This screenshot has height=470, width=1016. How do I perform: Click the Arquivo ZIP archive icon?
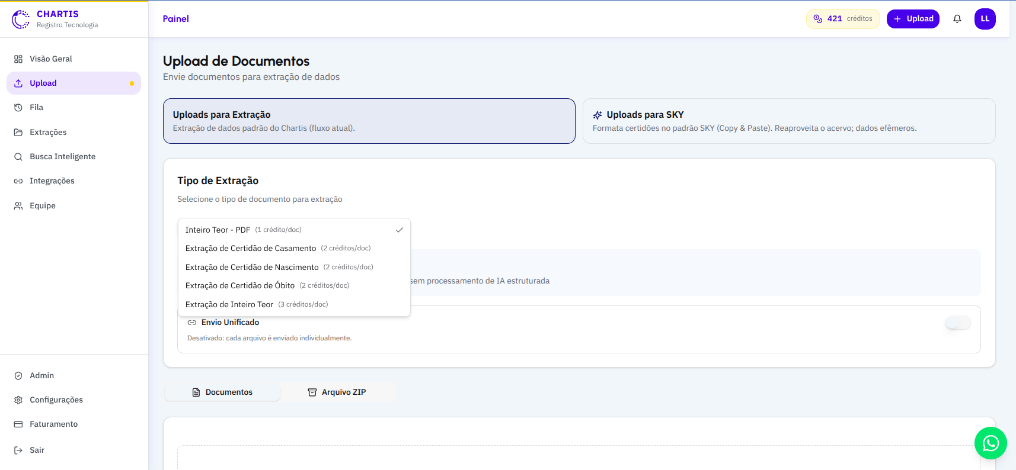click(312, 392)
